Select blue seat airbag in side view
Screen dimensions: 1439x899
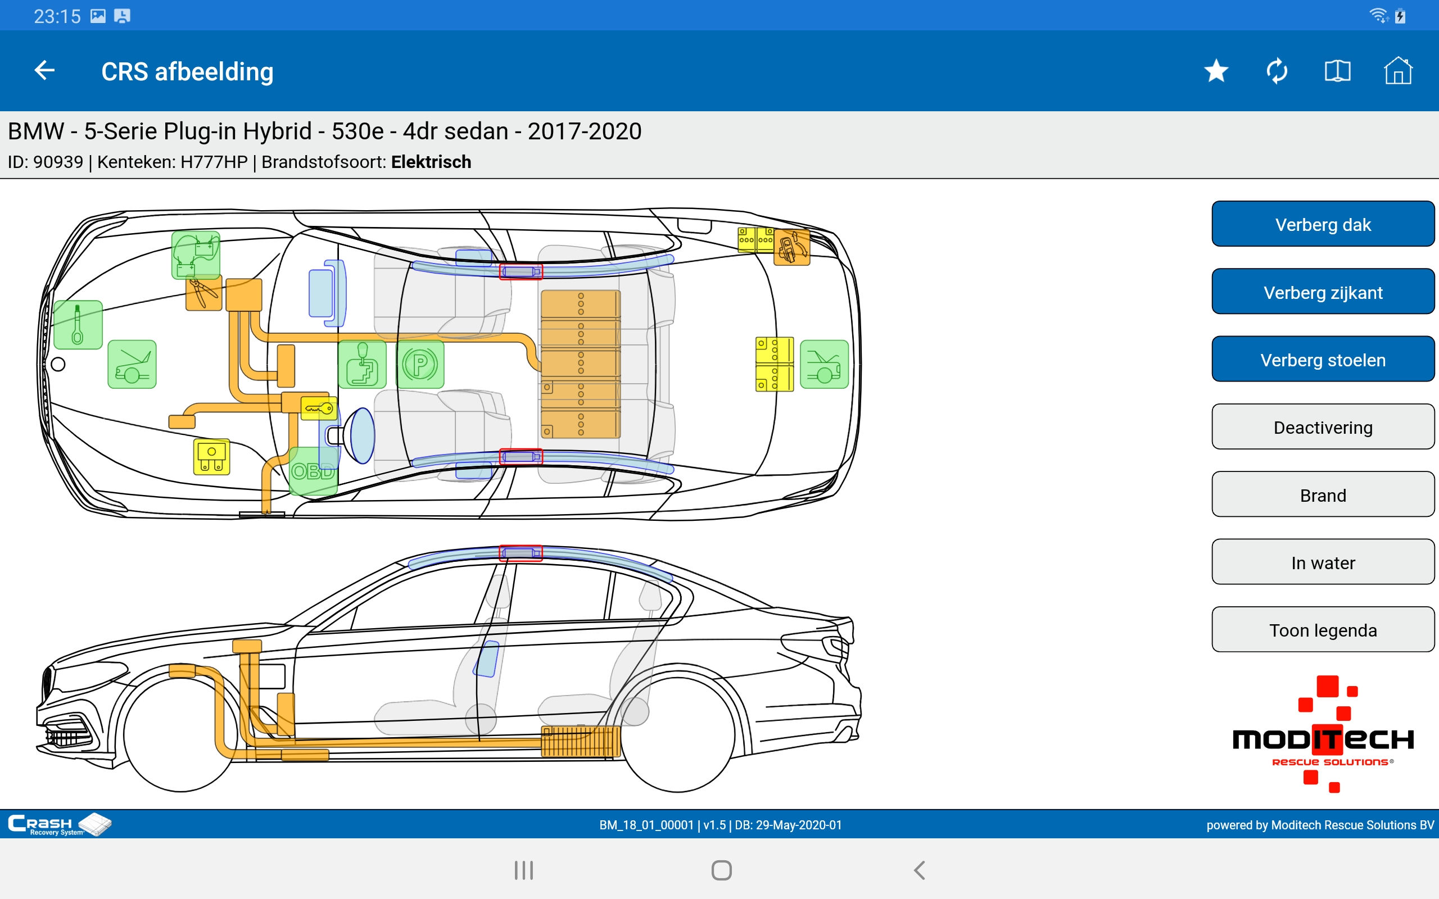(x=486, y=659)
